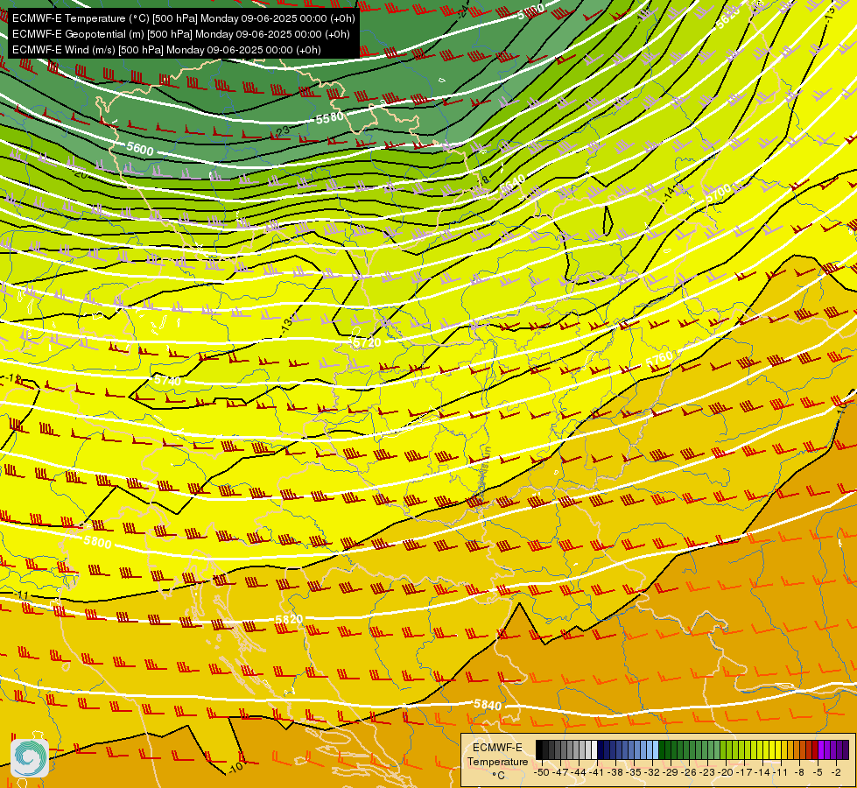Click the -38 tick label in the legend
The height and width of the screenshot is (788, 857).
click(616, 772)
